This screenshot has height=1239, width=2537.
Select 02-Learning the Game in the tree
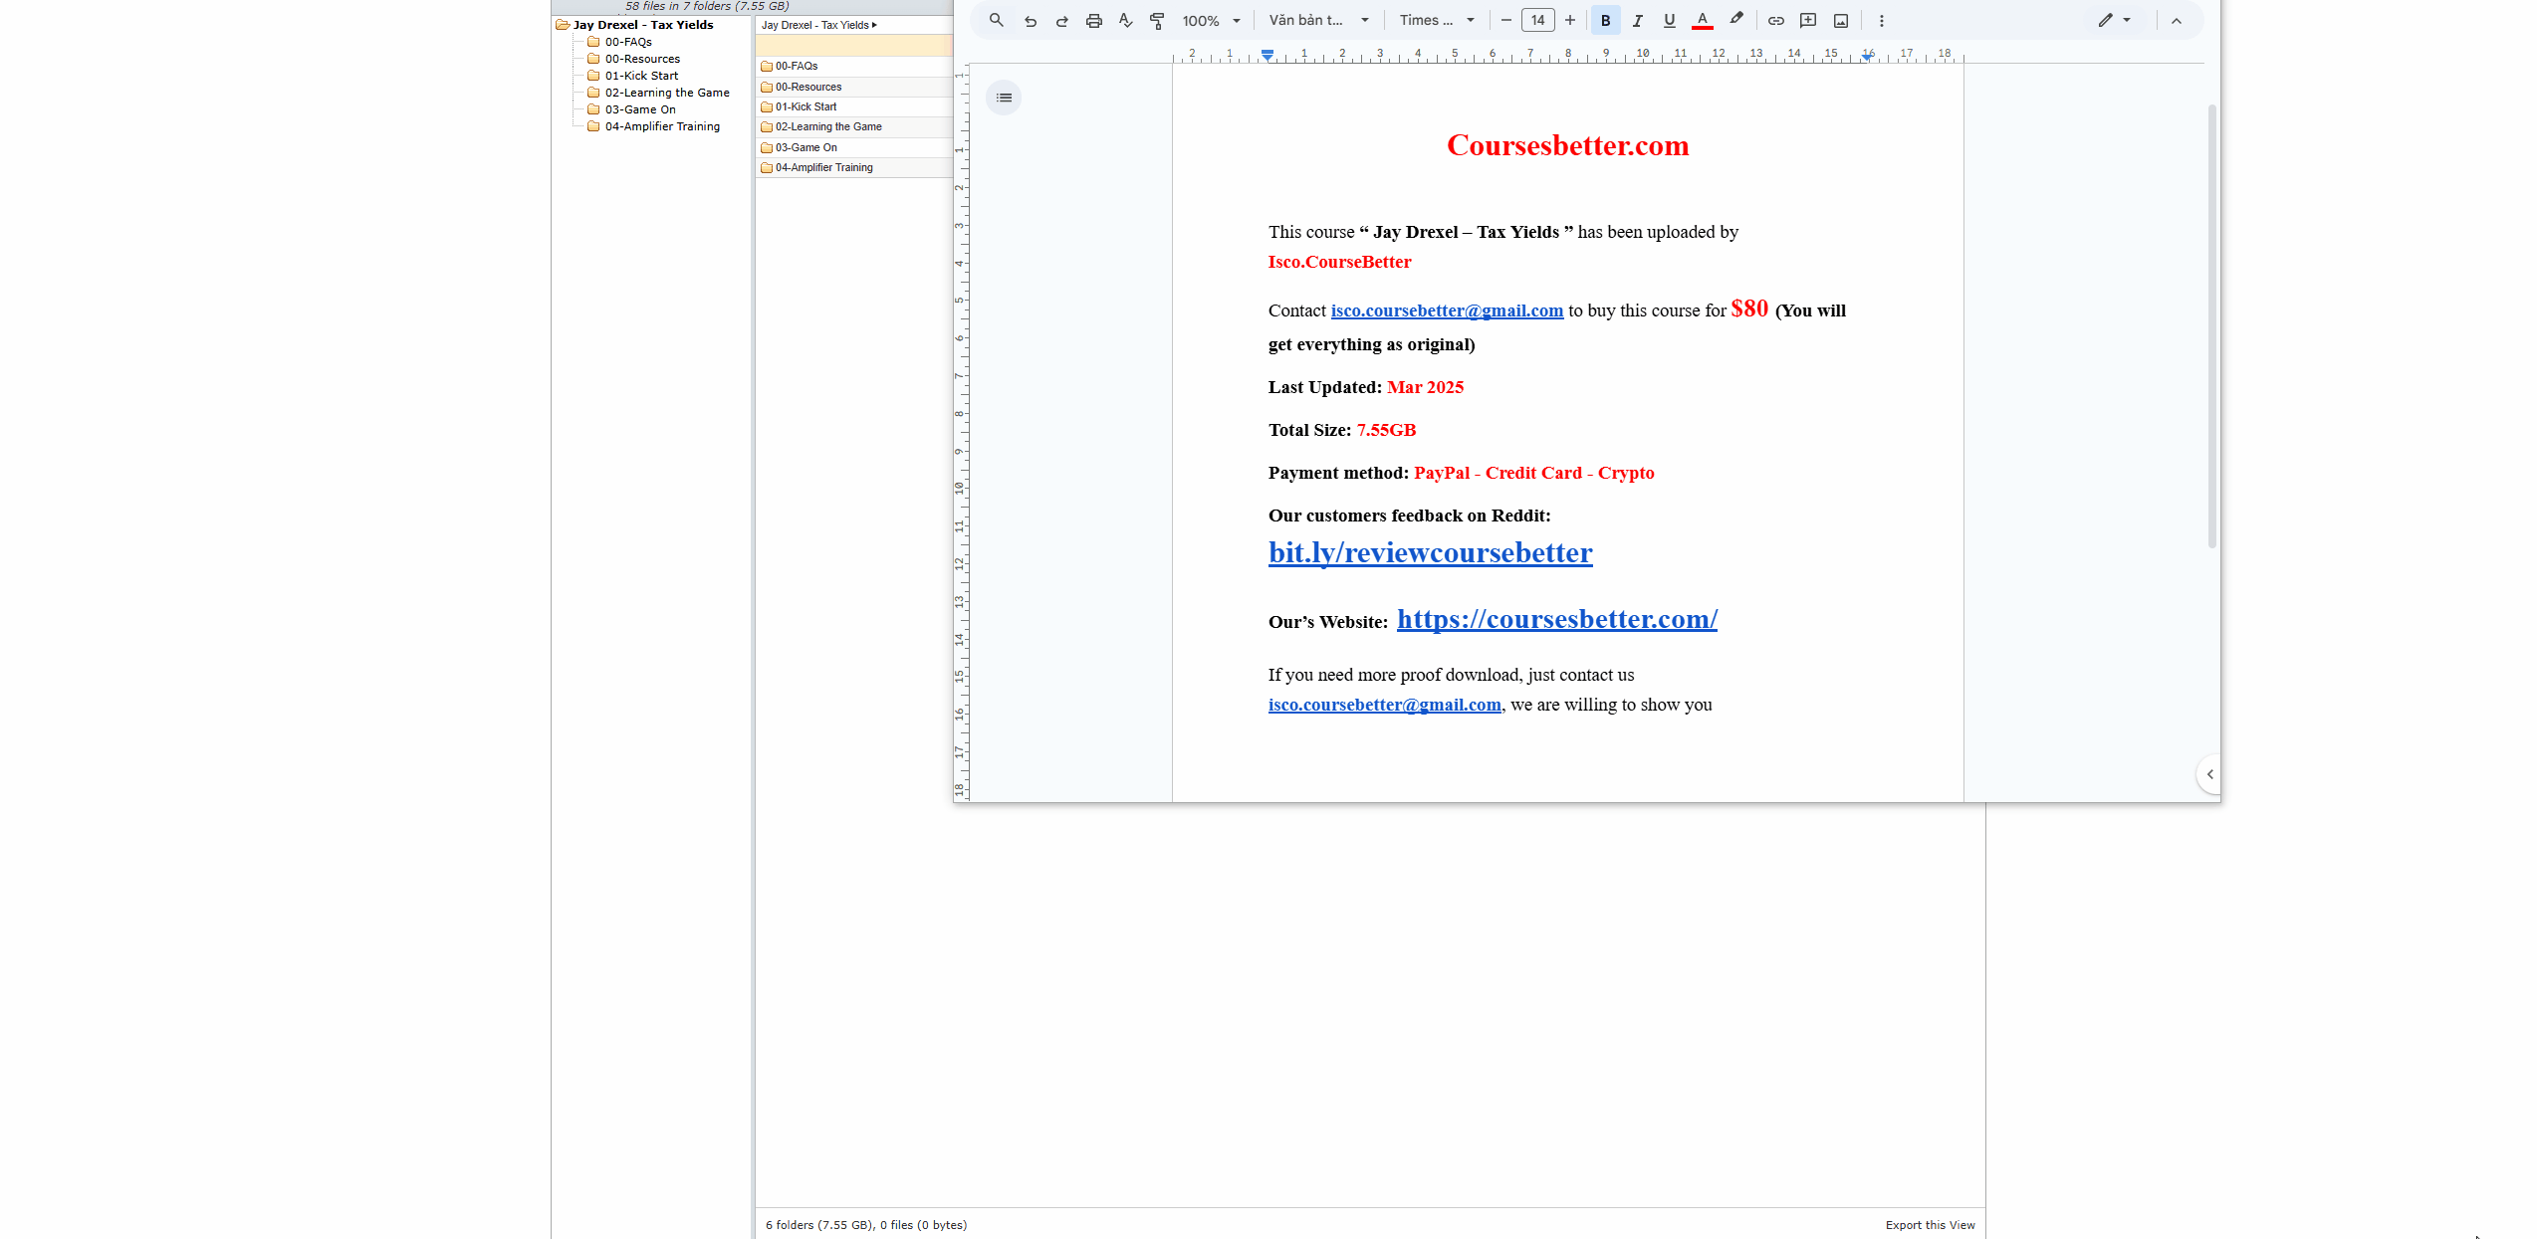pos(667,93)
